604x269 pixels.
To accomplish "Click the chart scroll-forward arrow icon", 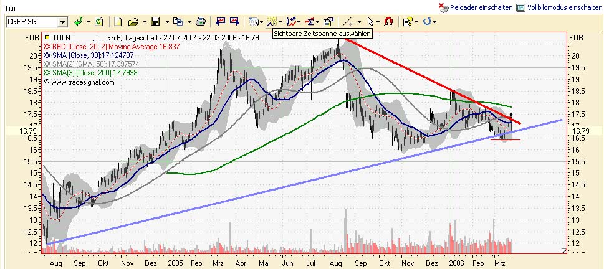I will click(x=234, y=22).
